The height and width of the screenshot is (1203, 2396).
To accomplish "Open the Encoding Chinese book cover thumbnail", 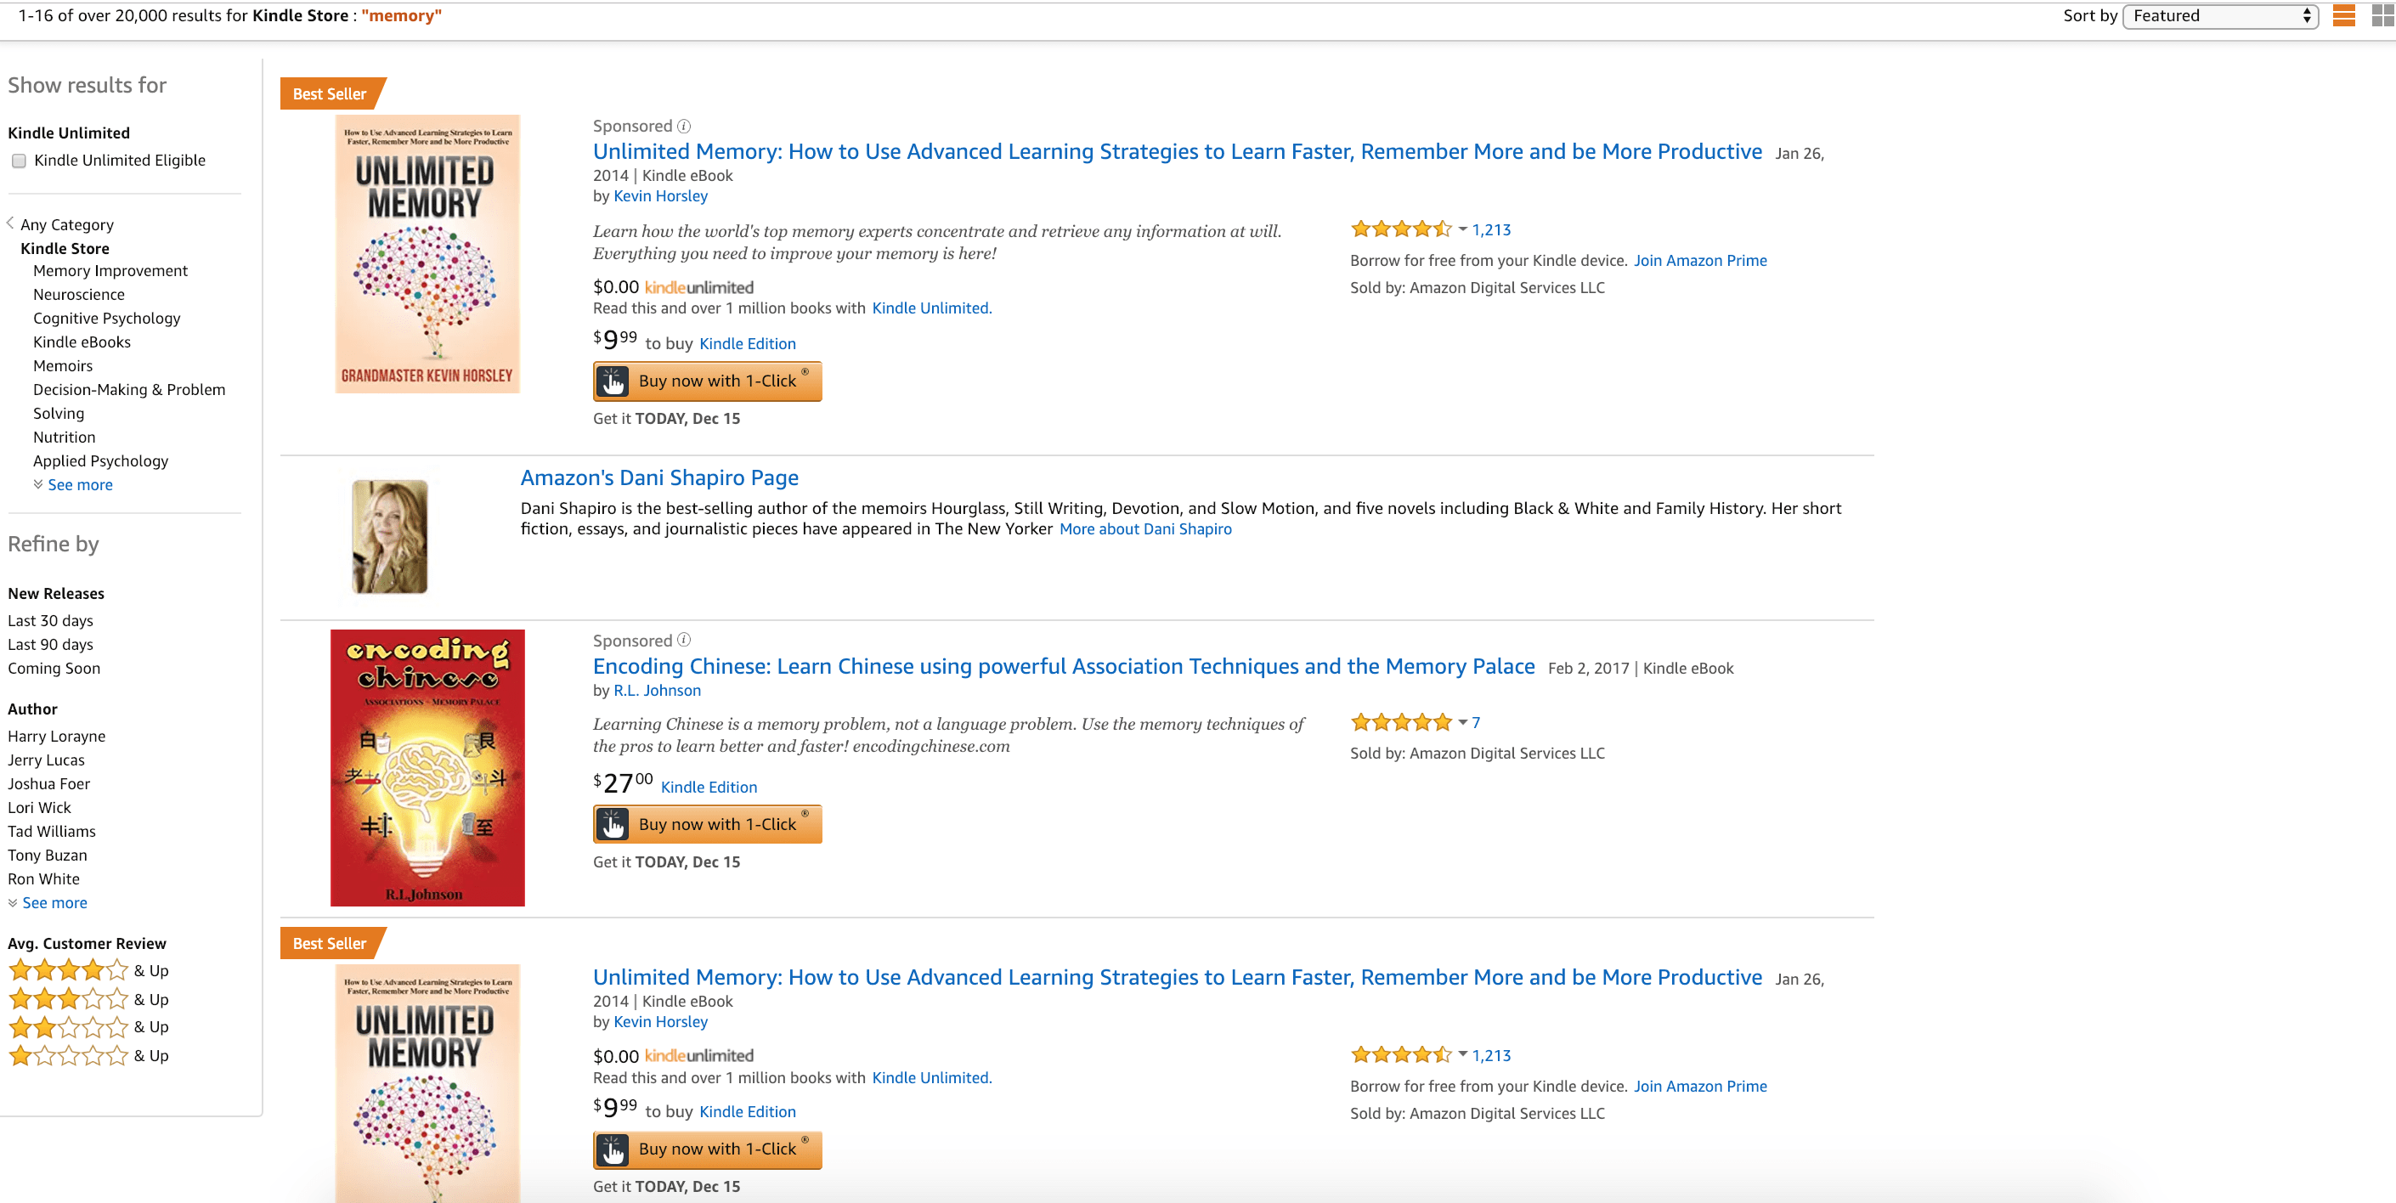I will tap(427, 767).
